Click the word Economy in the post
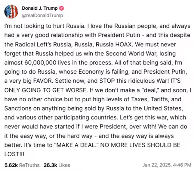Viewport: 194px width, 171px height. 91,72
